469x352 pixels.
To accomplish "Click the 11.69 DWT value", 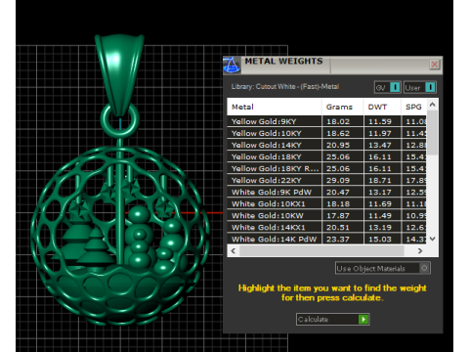I will 380,203.
